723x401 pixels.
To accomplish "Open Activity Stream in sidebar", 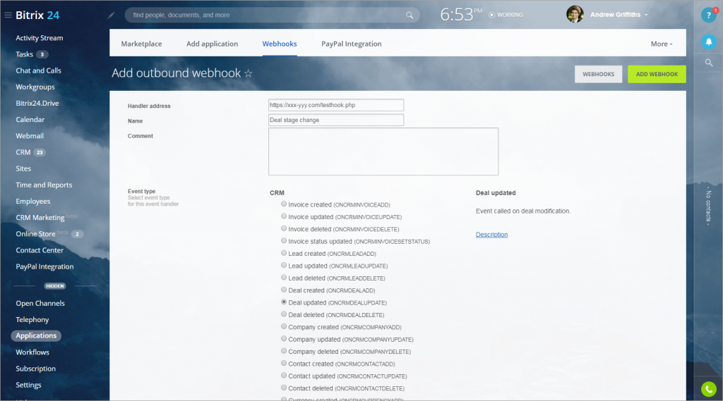I will click(x=40, y=38).
